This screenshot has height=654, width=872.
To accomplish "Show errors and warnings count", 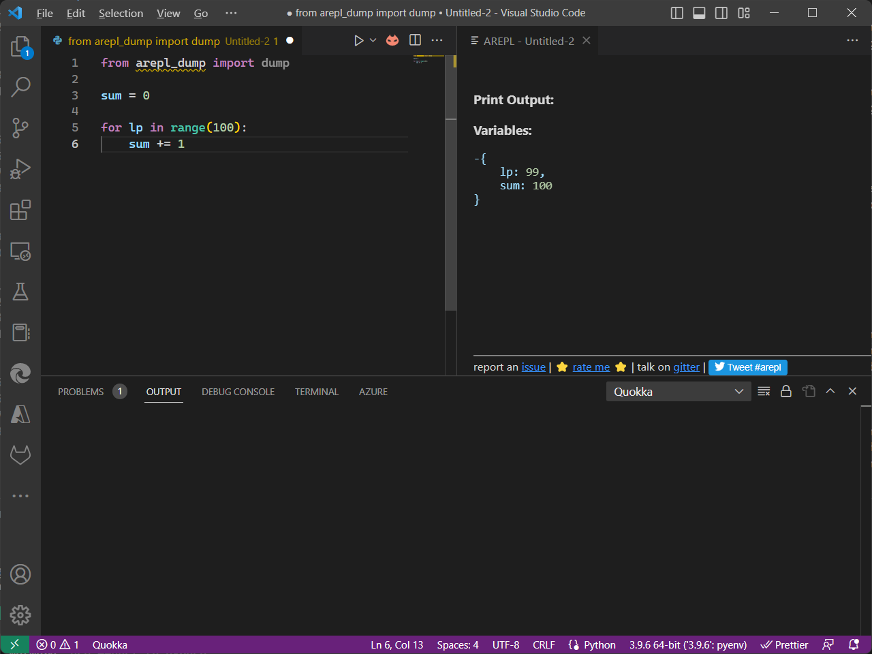I will point(58,644).
